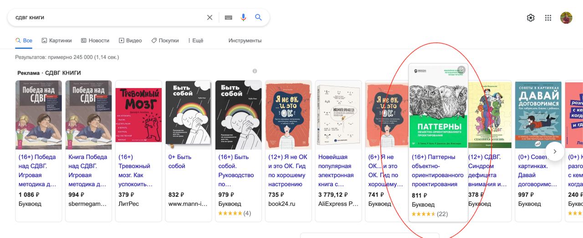Switch to the Видео tab
This screenshot has width=583, height=238.
[x=130, y=40]
